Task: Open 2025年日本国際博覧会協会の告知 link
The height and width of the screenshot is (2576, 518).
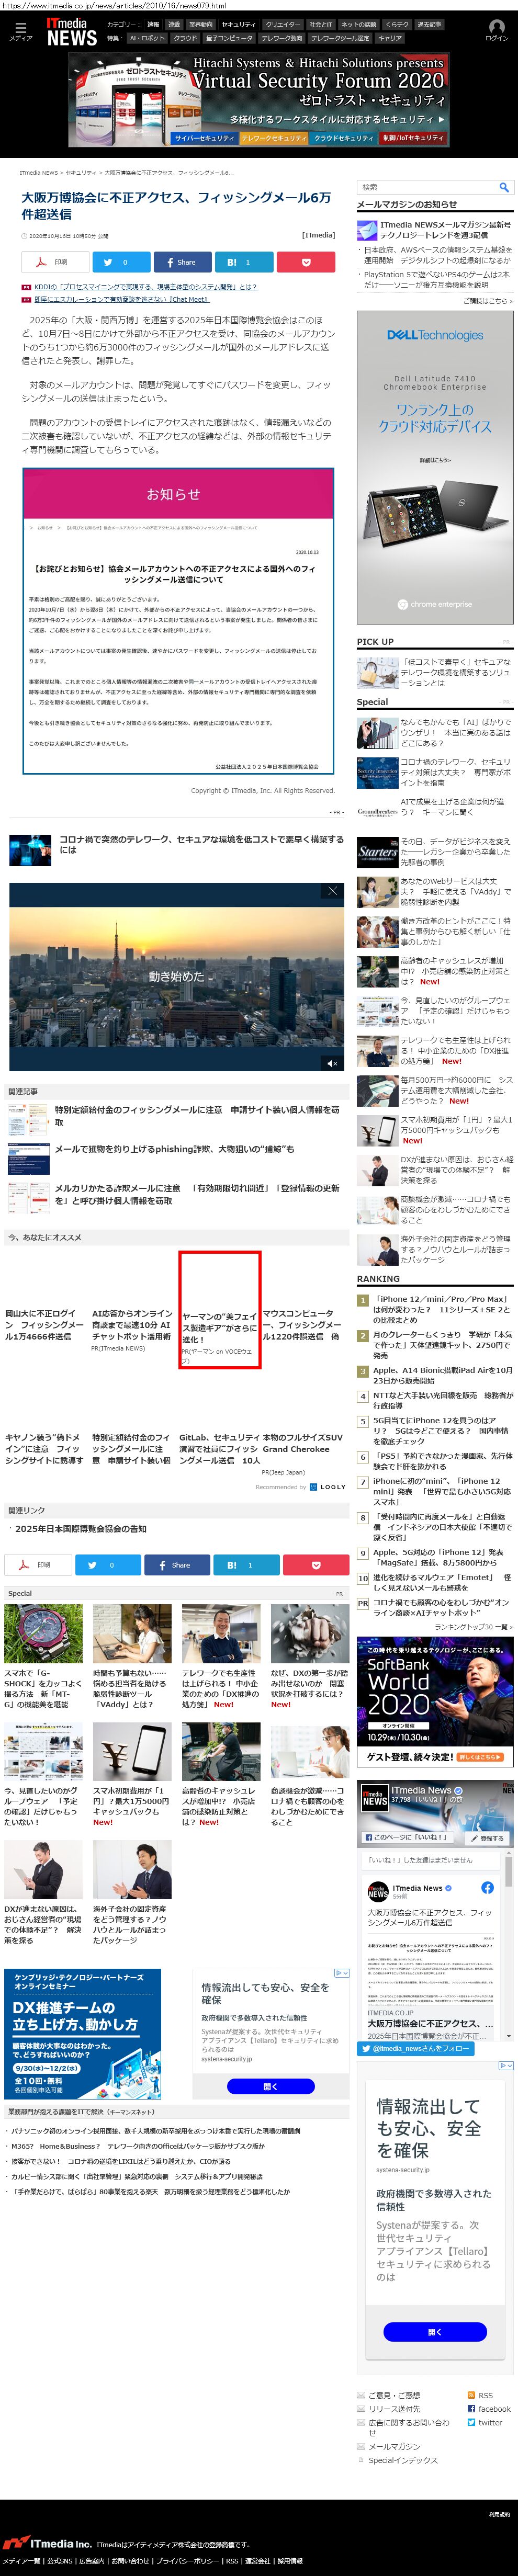Action: 80,1529
